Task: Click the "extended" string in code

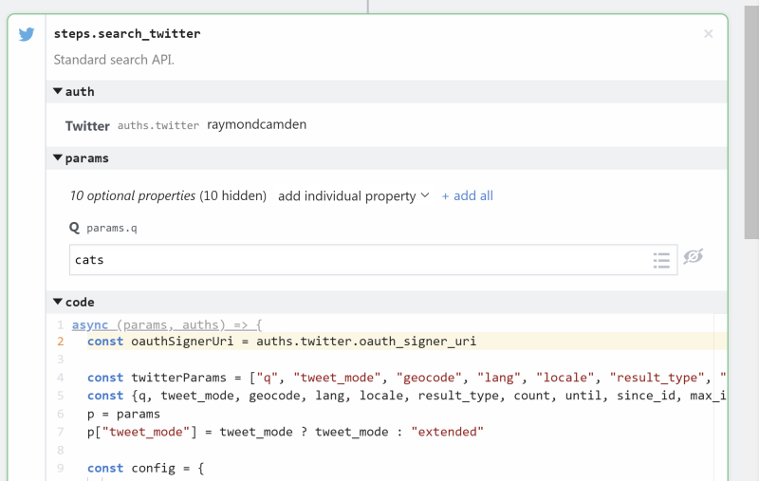Action: click(447, 432)
